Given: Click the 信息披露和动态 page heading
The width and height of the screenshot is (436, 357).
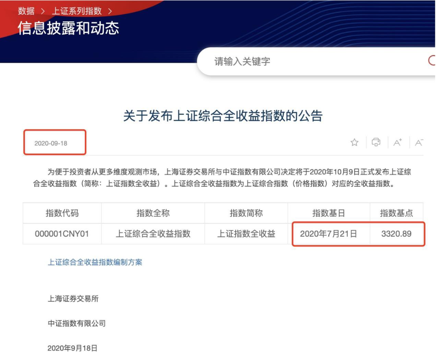Looking at the screenshot, I should pyautogui.click(x=68, y=28).
